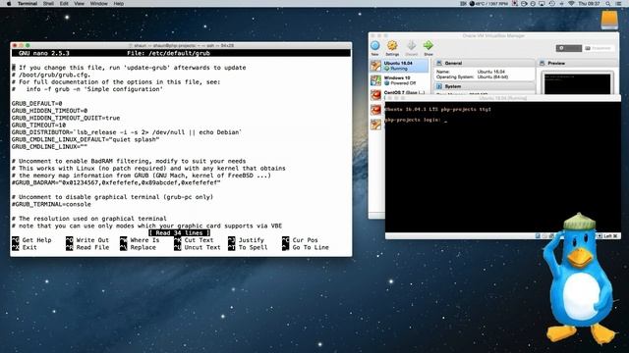Switch to the Snapshots view button

[598, 48]
